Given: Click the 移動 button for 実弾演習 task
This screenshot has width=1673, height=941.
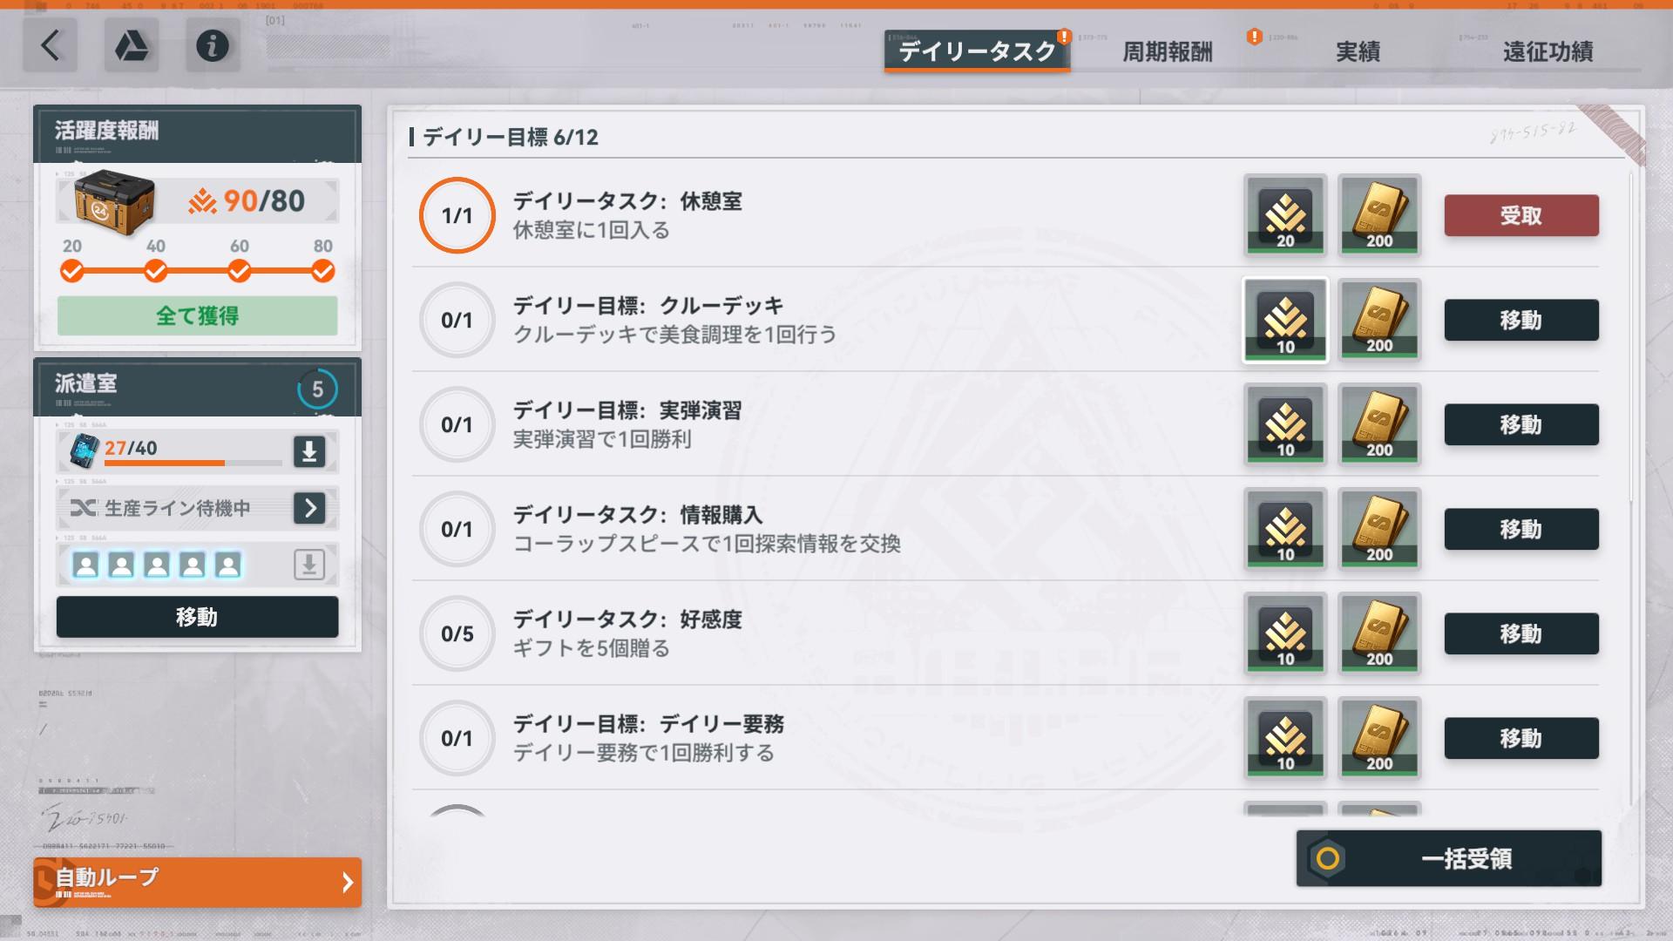Looking at the screenshot, I should click(1521, 424).
